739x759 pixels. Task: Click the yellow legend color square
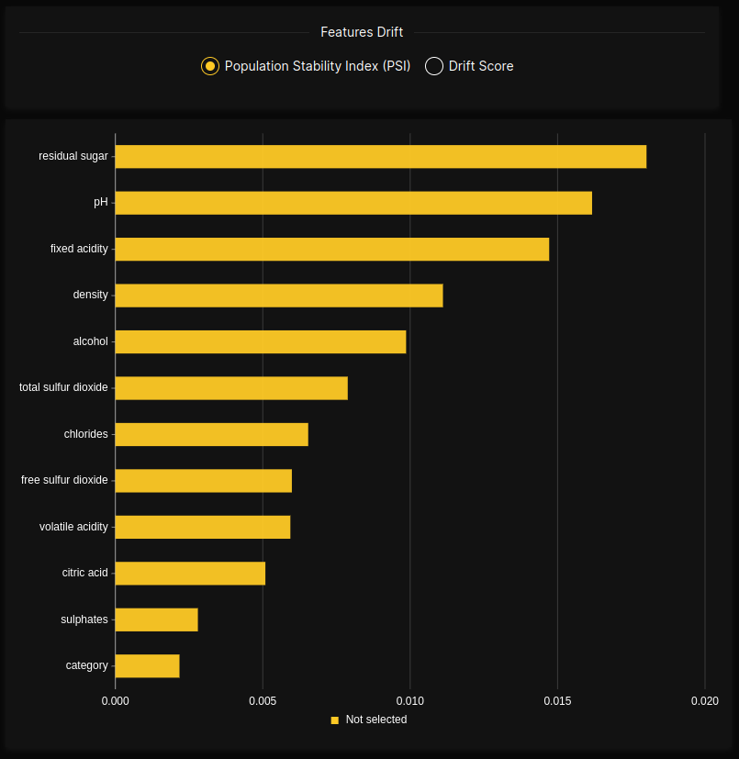335,720
